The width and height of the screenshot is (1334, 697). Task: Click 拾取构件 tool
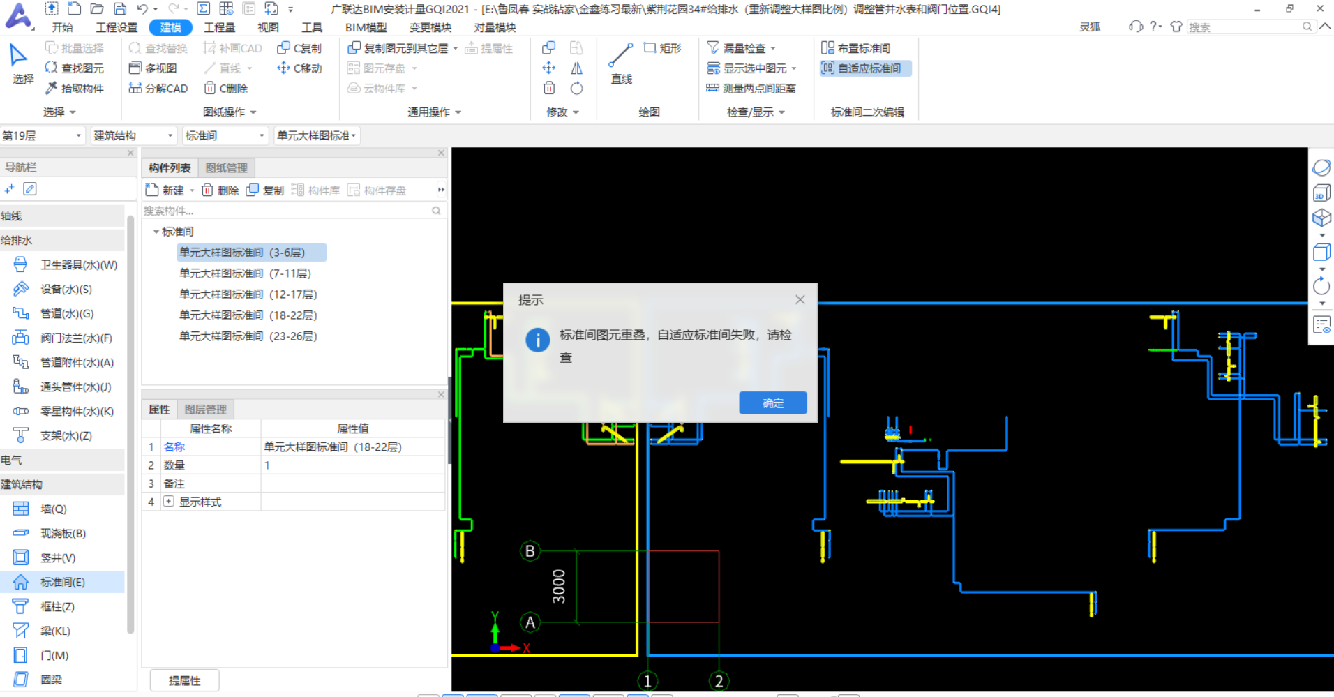click(75, 89)
